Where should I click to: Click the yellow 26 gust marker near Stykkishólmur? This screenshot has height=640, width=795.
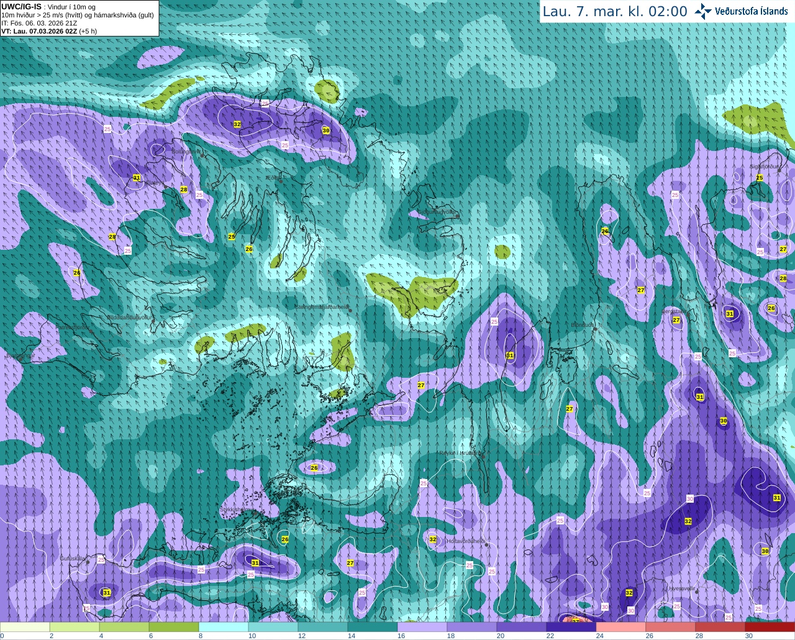[x=285, y=539]
